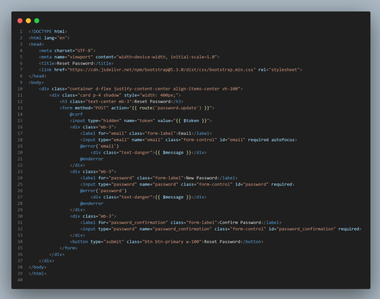Click the <!DOCTYPE html> declaration

(48, 31)
